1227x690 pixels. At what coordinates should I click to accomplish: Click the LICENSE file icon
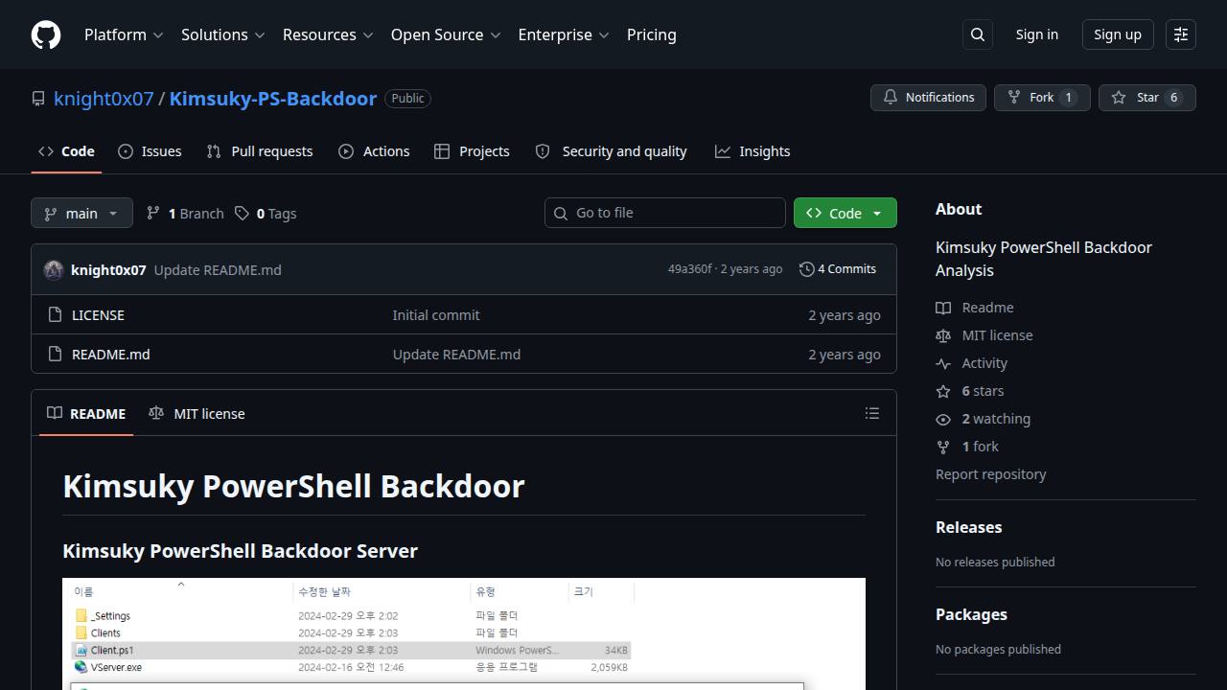[55, 314]
